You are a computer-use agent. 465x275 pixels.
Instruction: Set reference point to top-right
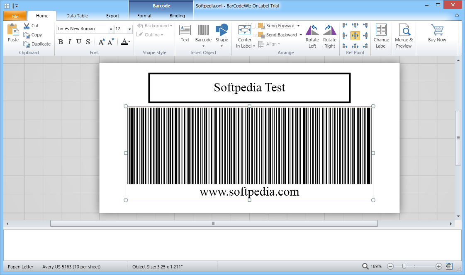pos(365,25)
